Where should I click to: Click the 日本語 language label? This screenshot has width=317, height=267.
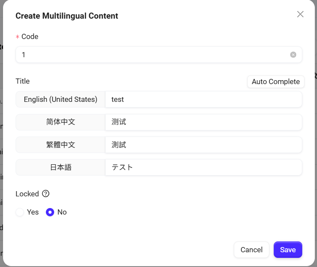(61, 167)
